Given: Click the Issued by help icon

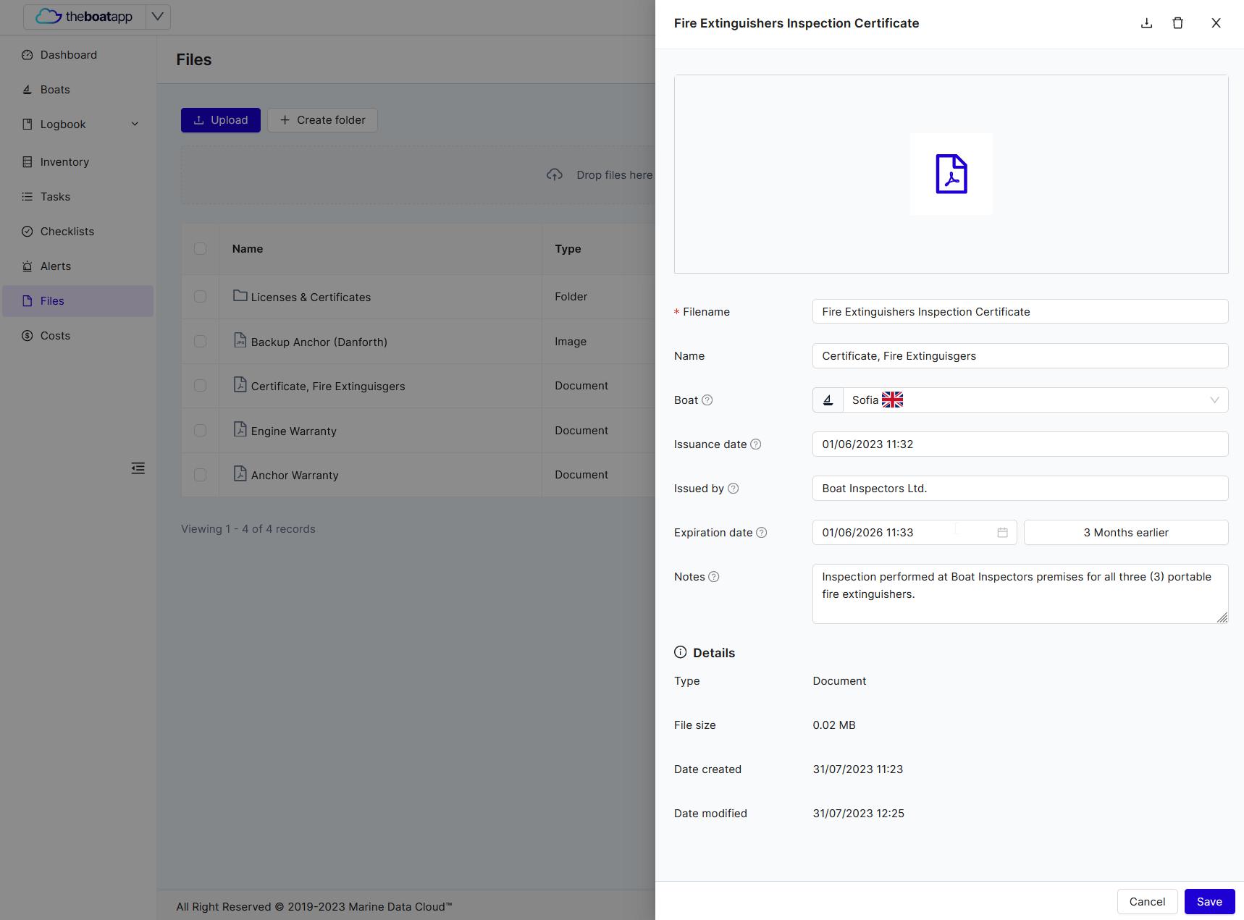Looking at the screenshot, I should [733, 489].
